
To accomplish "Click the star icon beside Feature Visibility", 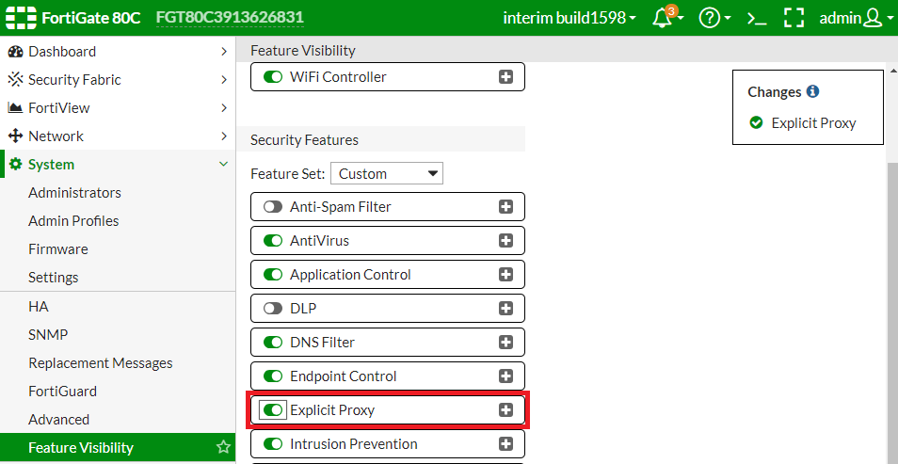I will (223, 447).
